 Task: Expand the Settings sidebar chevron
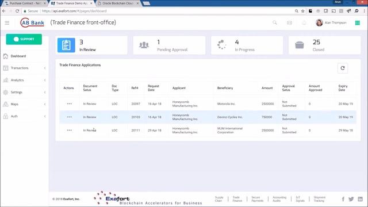click(x=45, y=92)
